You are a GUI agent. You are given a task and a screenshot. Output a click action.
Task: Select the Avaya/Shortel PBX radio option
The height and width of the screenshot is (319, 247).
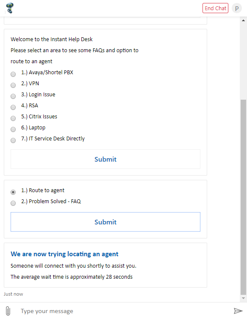tap(13, 74)
